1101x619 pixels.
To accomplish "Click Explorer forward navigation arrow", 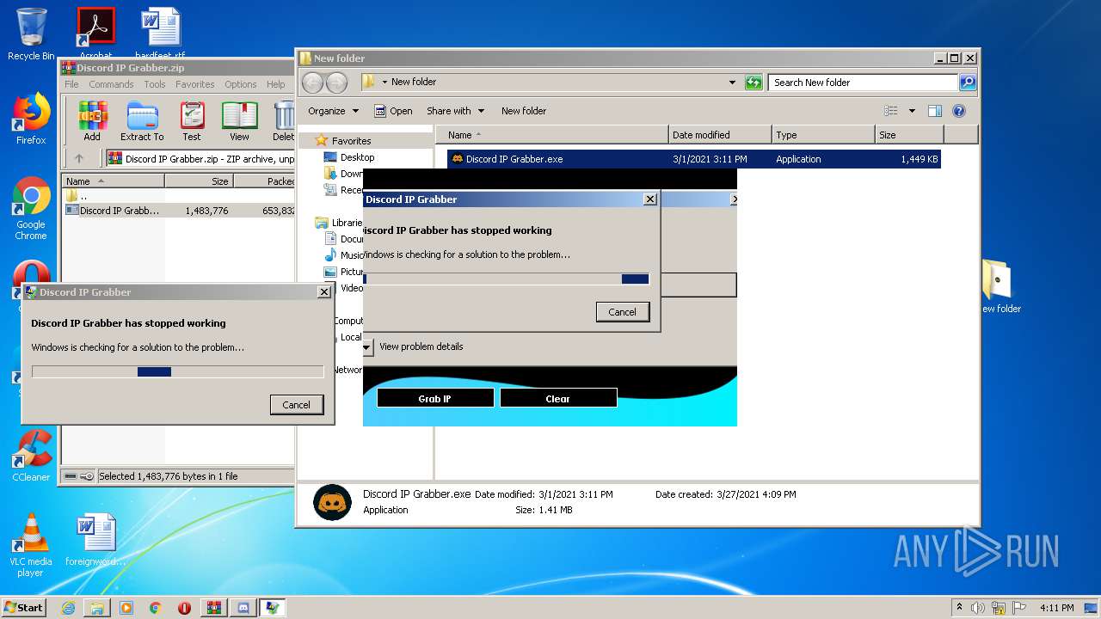I will (336, 83).
